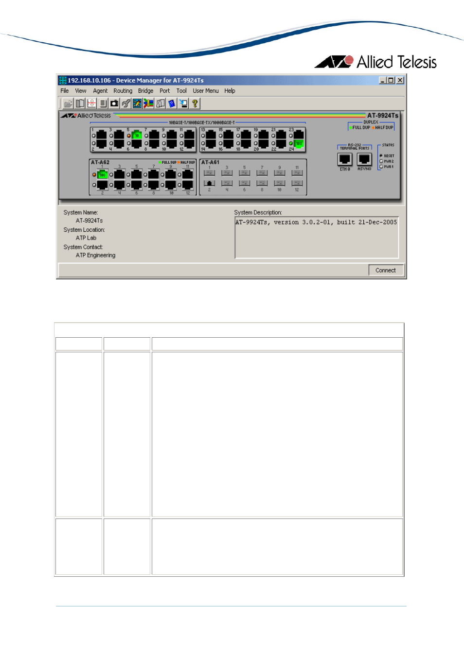
Task: Click the ASYN0 terminal port
Action: (x=364, y=159)
